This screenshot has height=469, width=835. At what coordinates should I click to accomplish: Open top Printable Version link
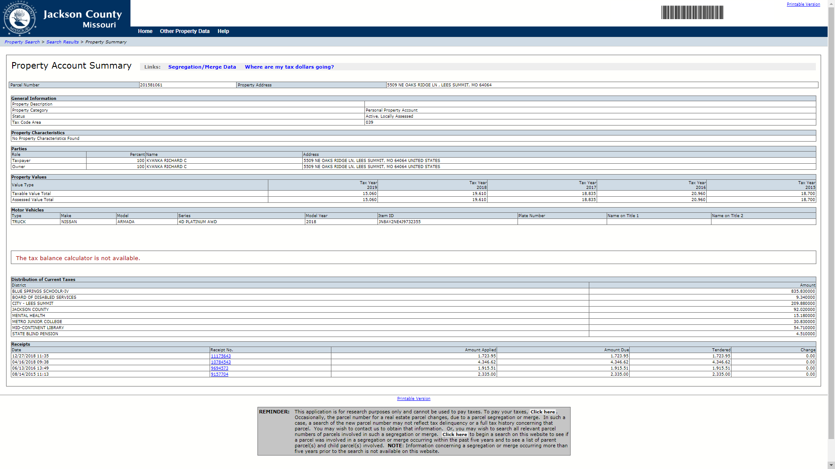coord(803,4)
